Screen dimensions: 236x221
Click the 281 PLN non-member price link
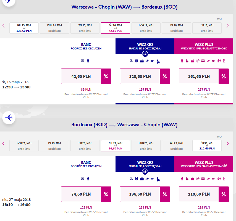[145, 207]
